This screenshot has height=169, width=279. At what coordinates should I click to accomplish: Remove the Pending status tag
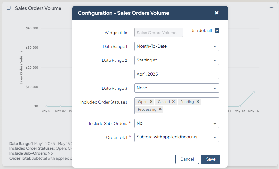click(x=198, y=102)
